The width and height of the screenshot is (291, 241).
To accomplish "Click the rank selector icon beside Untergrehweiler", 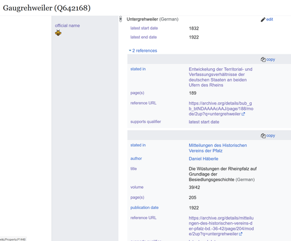I will point(120,19).
